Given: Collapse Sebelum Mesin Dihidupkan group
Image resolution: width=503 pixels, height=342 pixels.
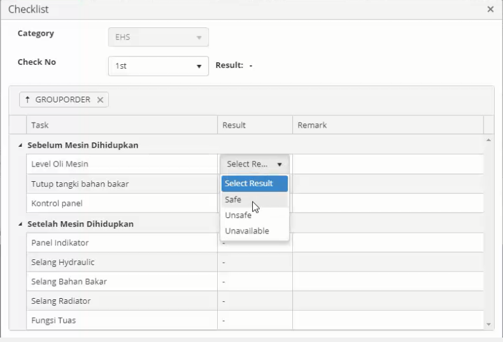Looking at the screenshot, I should coord(20,146).
